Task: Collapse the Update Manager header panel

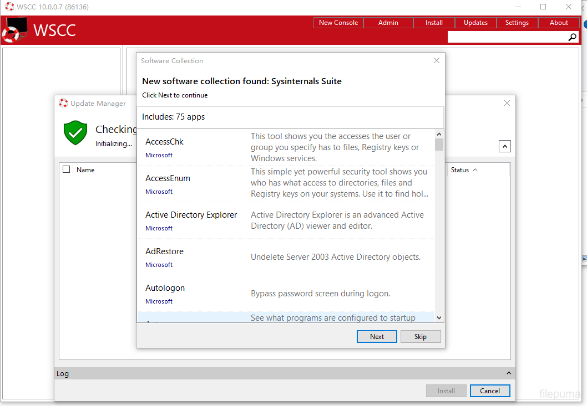Action: tap(505, 146)
